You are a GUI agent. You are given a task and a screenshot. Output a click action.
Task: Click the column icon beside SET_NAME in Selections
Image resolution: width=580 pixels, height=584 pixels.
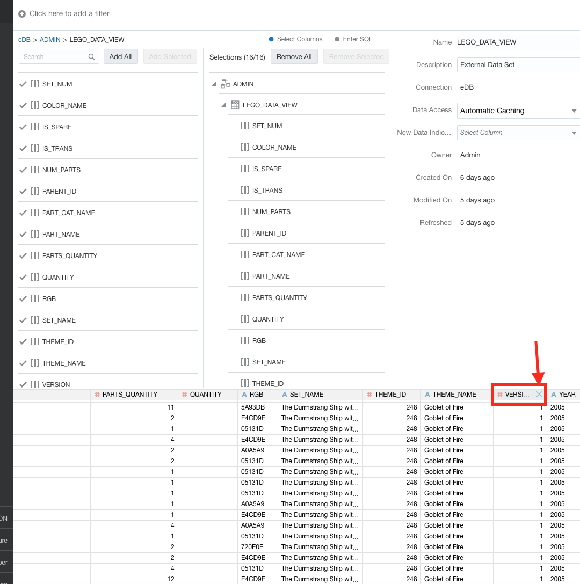244,362
